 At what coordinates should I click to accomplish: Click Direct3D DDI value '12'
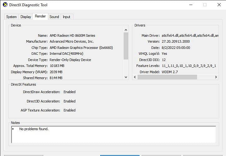coord(164,60)
